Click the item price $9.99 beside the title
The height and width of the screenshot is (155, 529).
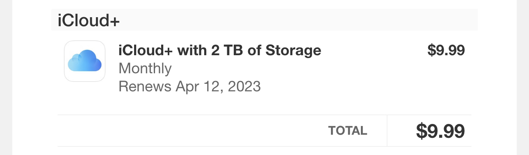point(446,50)
